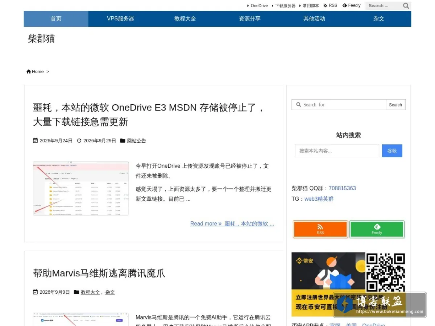This screenshot has height=326, width=435.
Task: Click the blue 谷歌 search button
Action: [x=392, y=151]
